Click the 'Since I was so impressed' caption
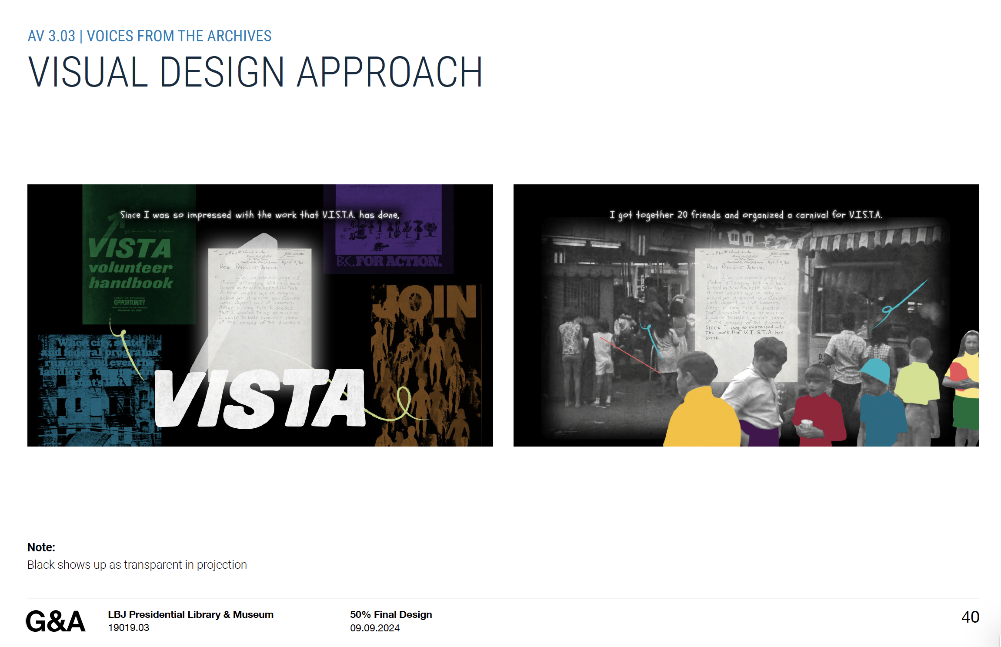1001x647 pixels. coord(260,215)
